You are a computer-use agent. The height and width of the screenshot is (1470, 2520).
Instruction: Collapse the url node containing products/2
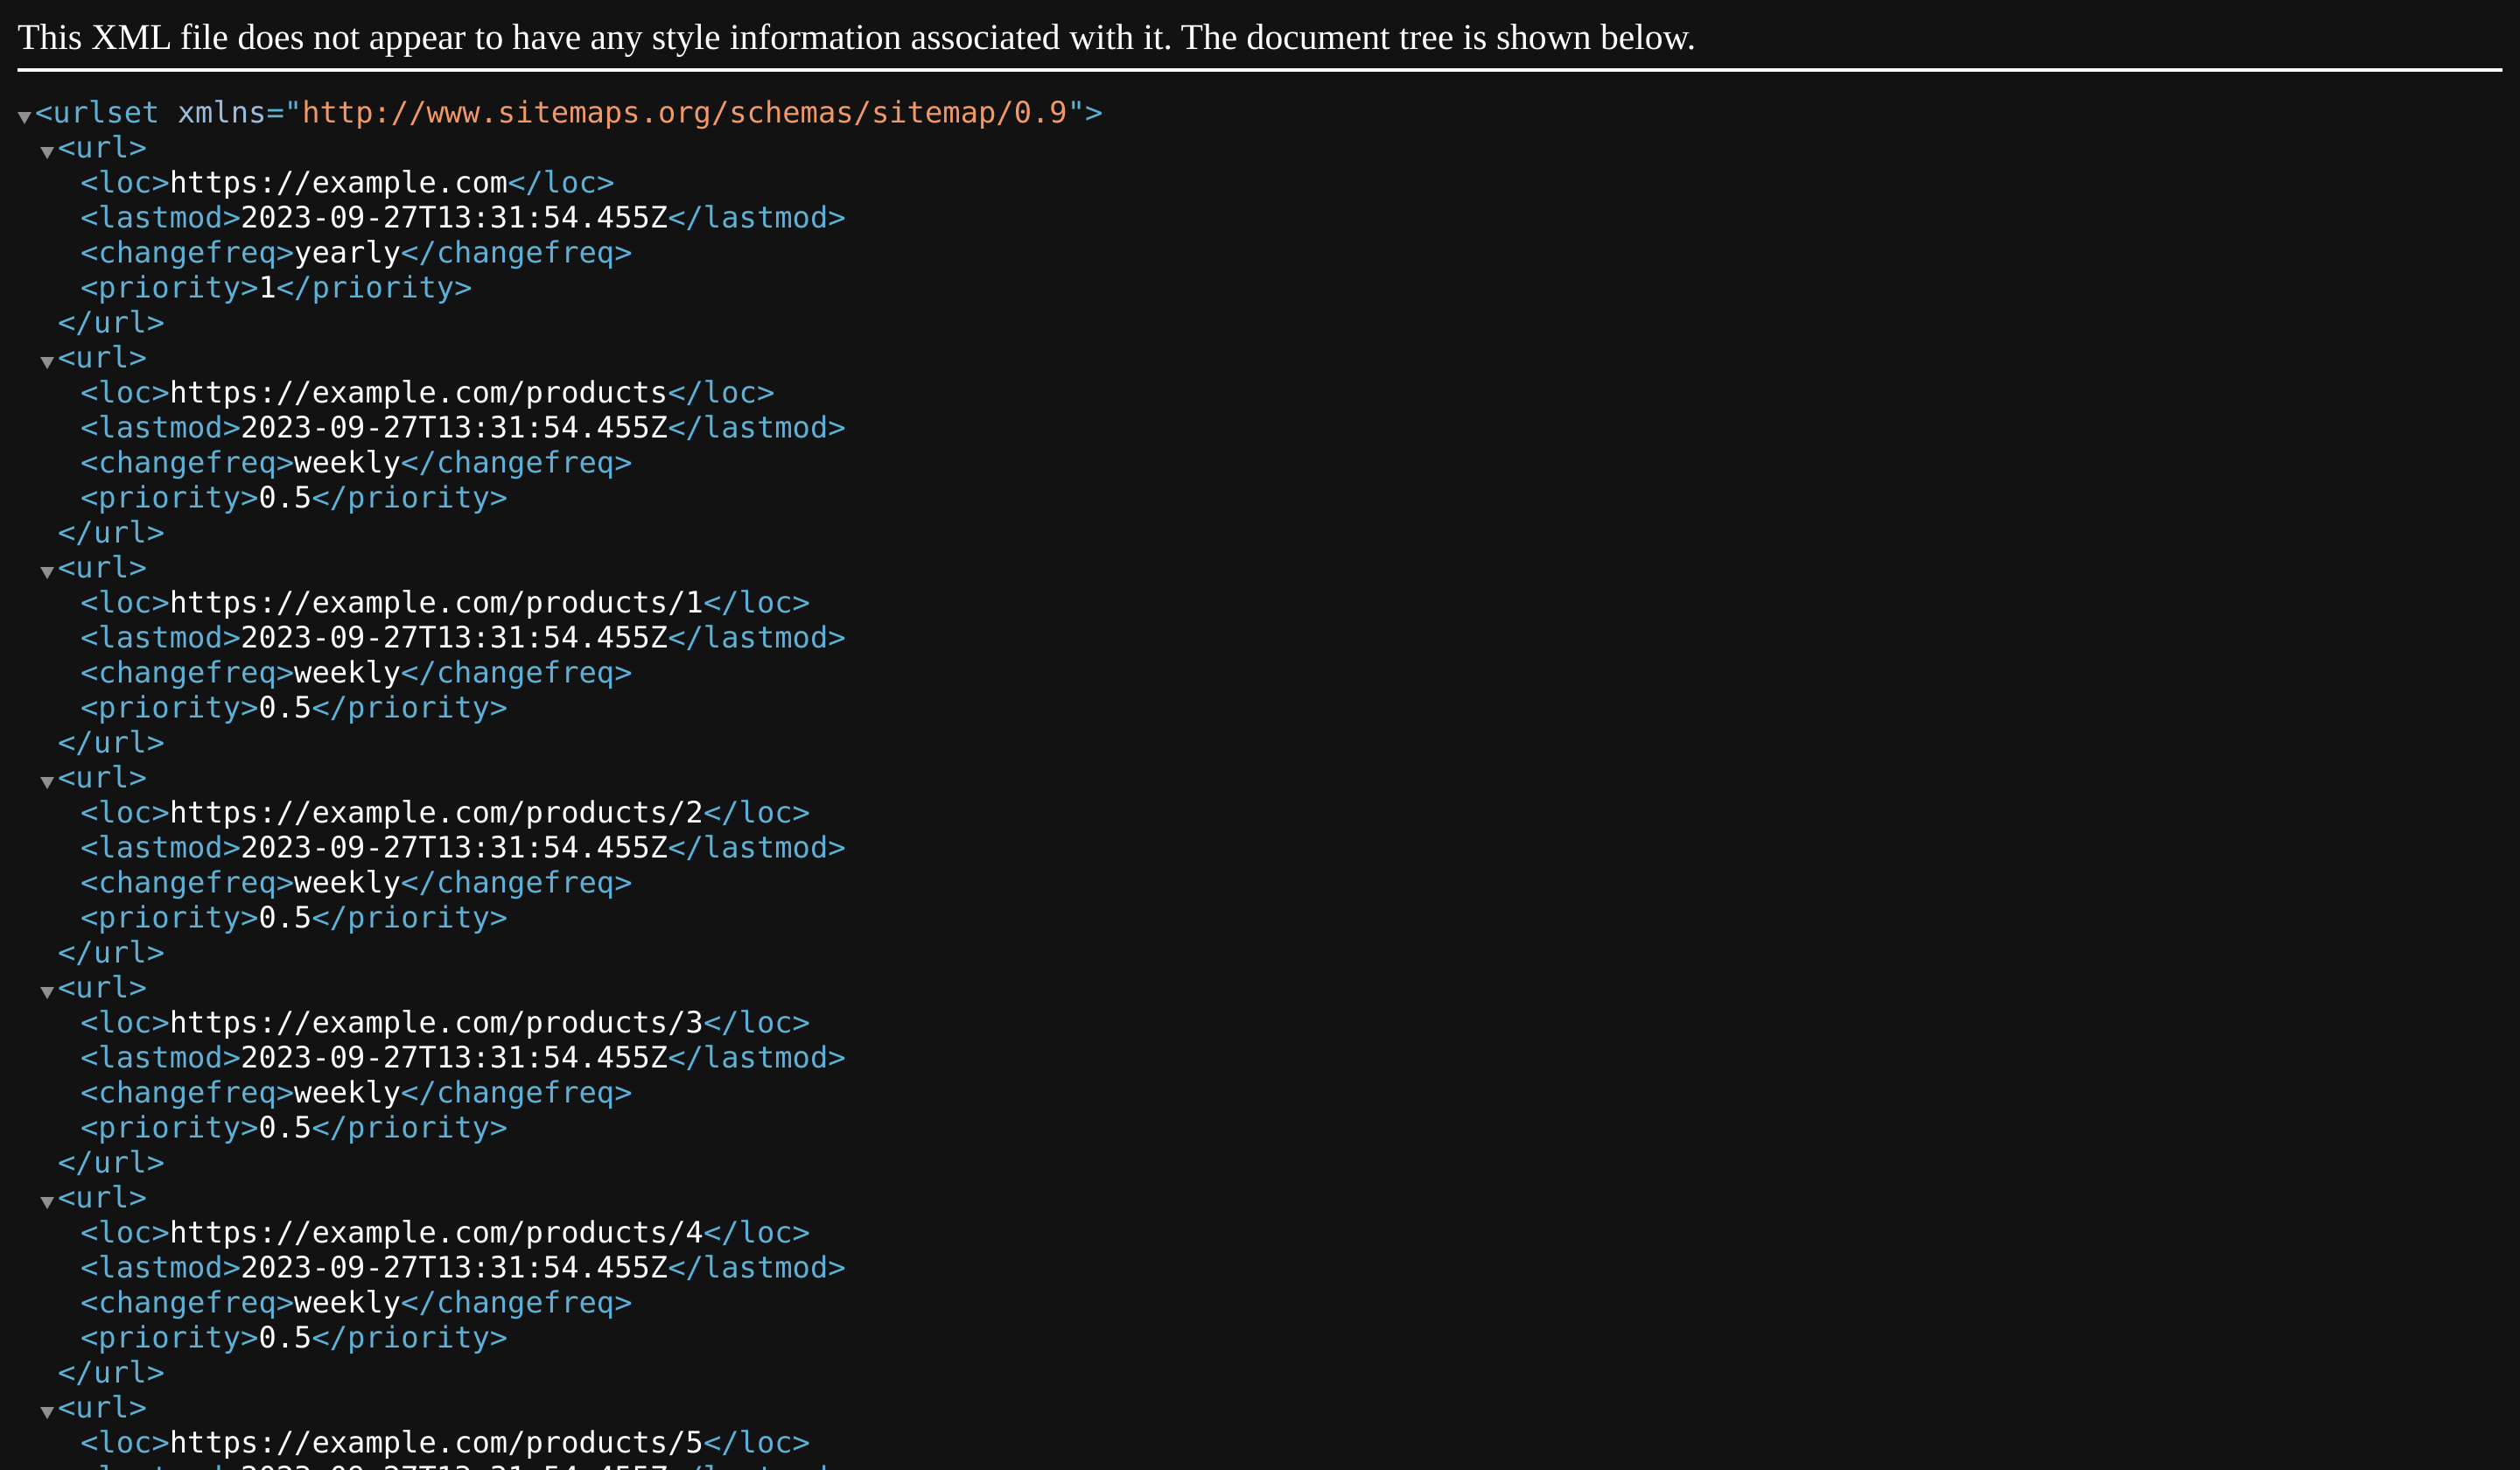pos(47,782)
